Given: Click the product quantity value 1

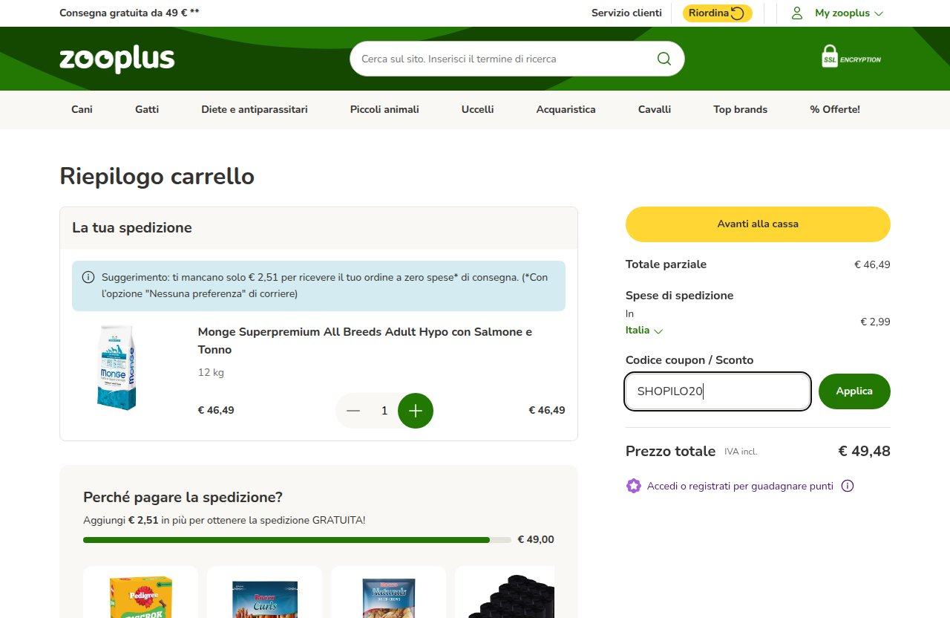Looking at the screenshot, I should (x=384, y=411).
